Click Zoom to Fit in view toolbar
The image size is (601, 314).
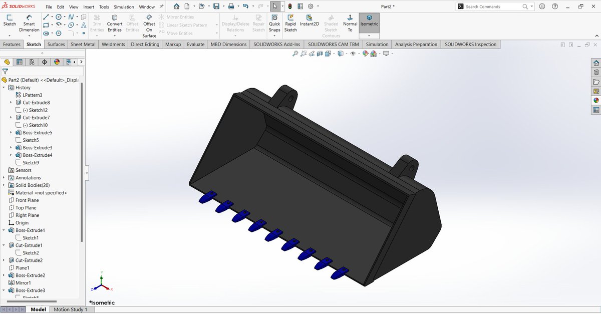(x=295, y=53)
